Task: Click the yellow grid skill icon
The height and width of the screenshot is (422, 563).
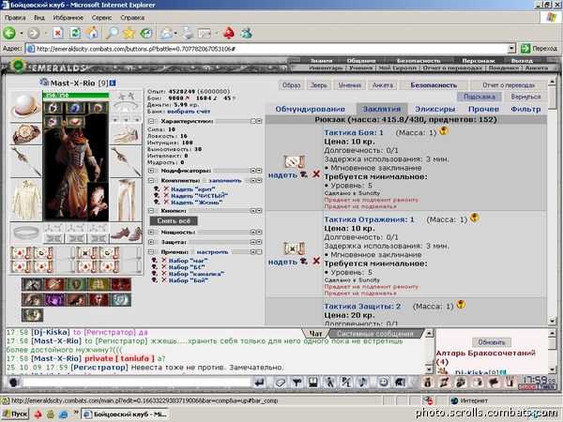Action: point(99,284)
